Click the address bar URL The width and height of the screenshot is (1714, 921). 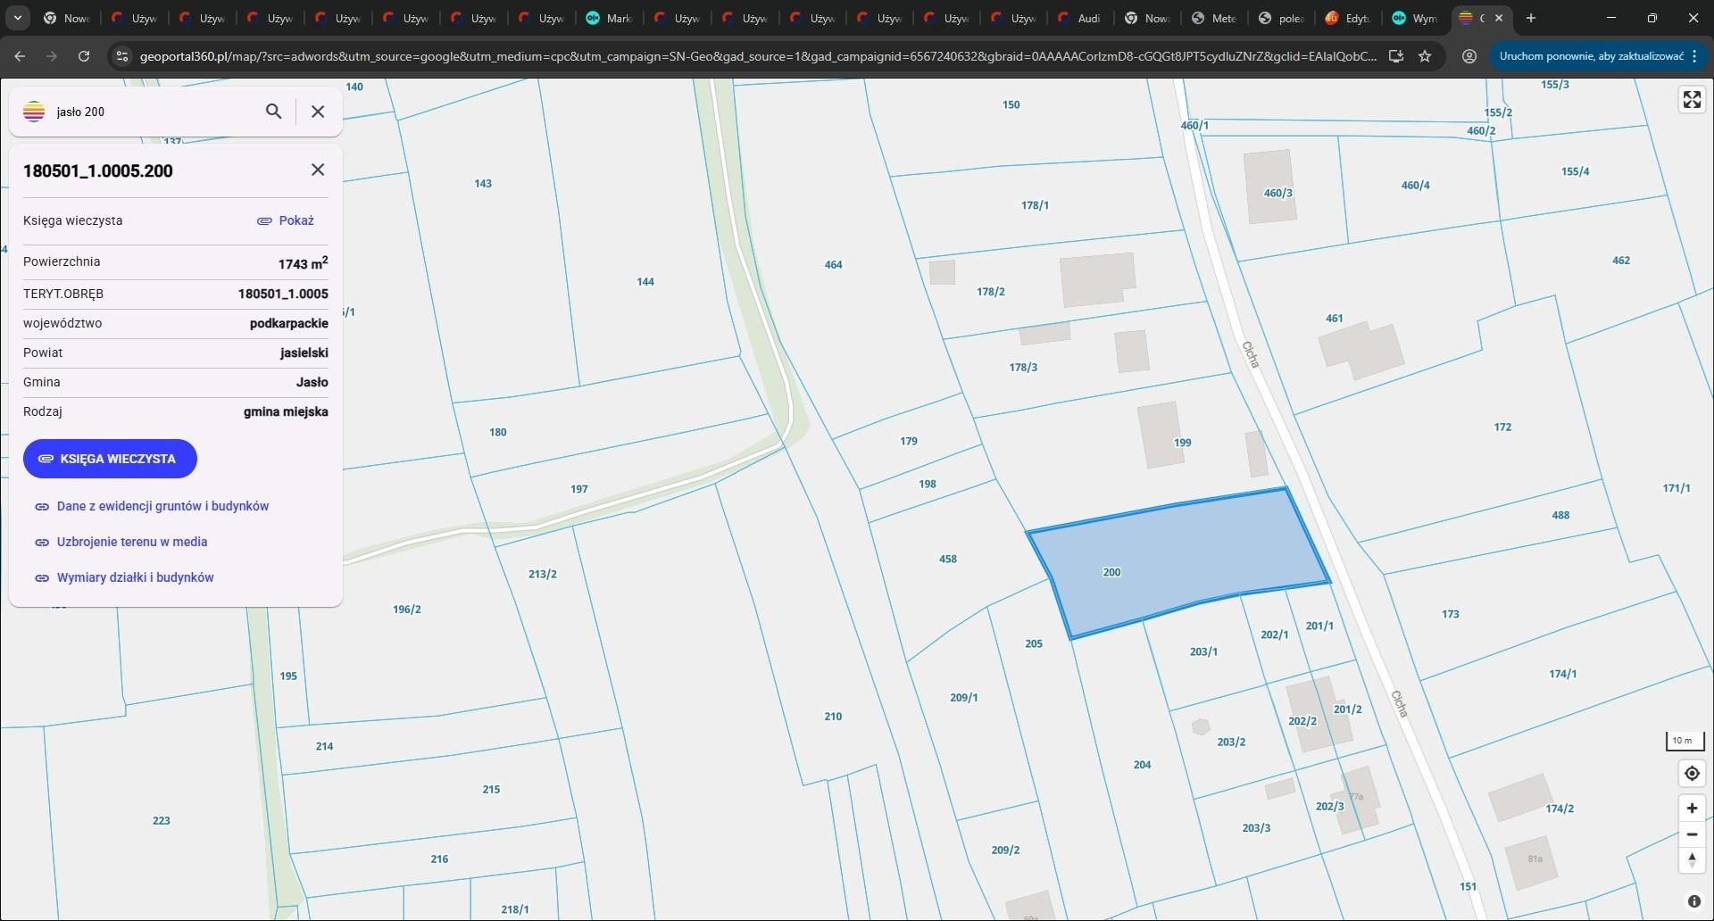pyautogui.click(x=758, y=56)
